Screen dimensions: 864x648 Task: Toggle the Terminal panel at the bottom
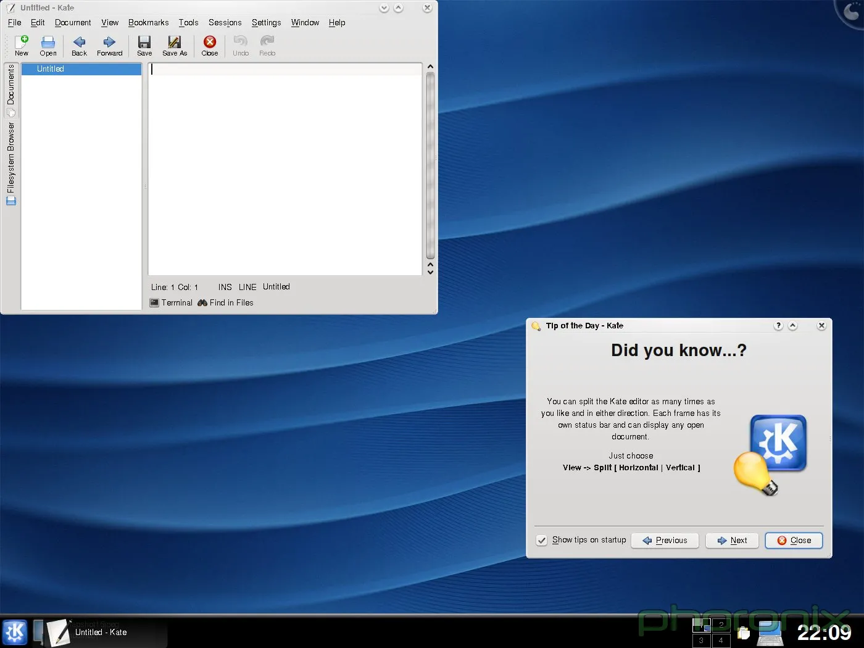pos(172,303)
